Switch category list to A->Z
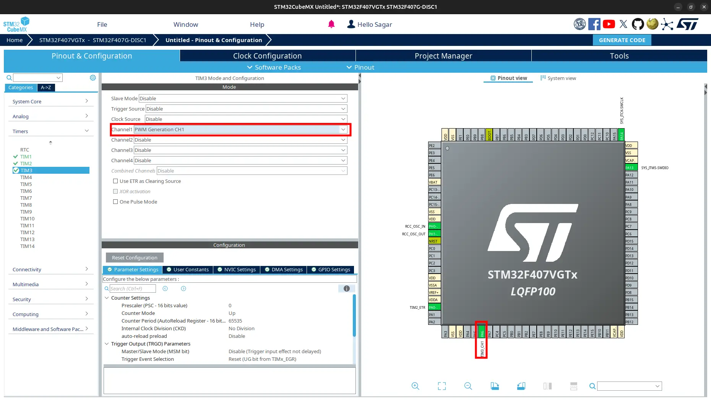The height and width of the screenshot is (401, 711). click(46, 87)
